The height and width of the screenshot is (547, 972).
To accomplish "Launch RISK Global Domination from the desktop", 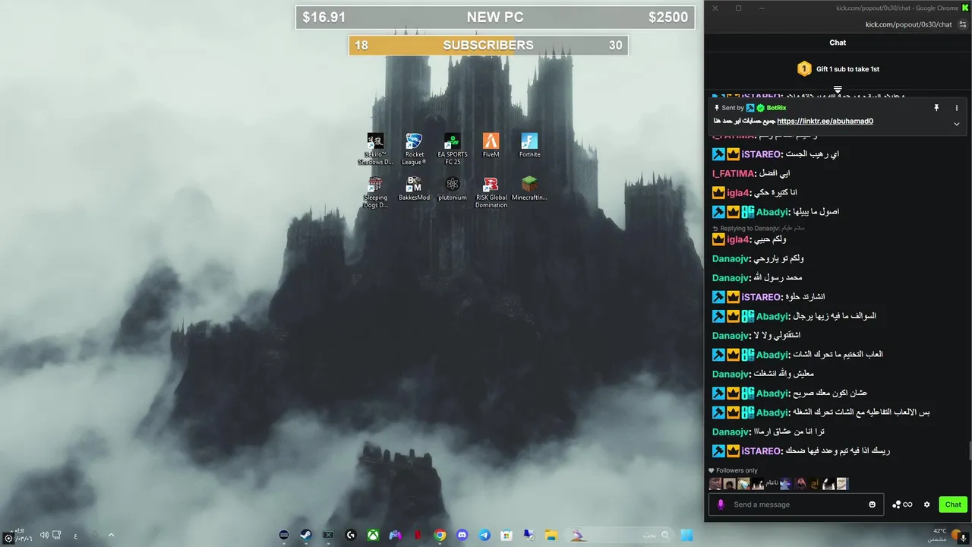I will [491, 192].
